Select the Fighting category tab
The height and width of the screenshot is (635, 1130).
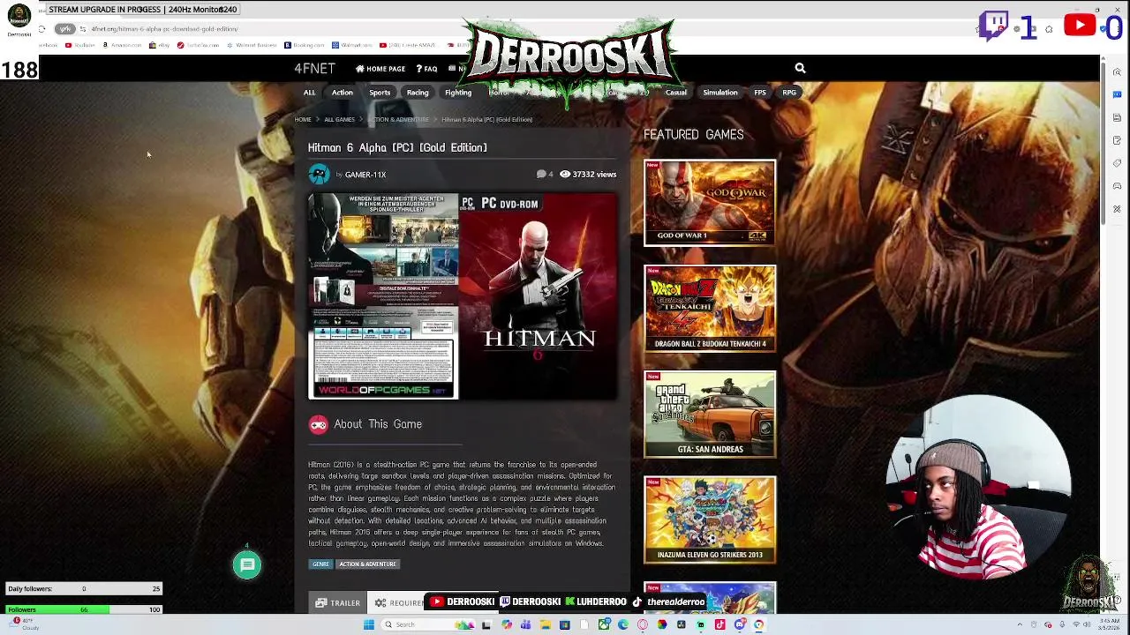[458, 93]
